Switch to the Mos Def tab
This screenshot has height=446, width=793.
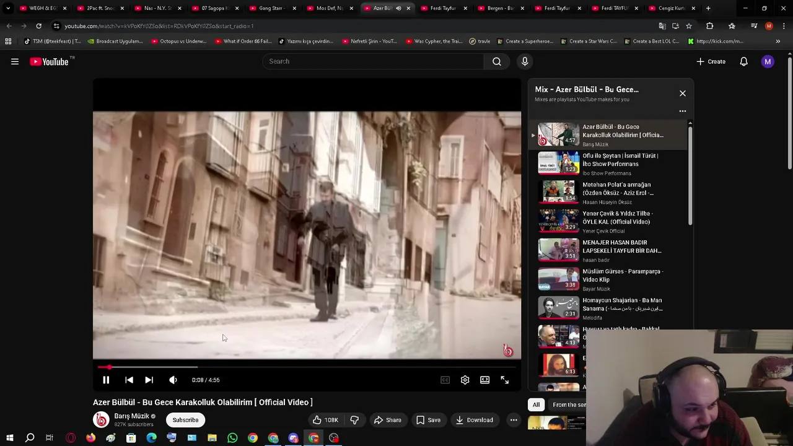tap(328, 8)
